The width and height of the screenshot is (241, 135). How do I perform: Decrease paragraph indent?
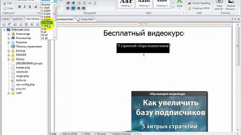click(68, 3)
